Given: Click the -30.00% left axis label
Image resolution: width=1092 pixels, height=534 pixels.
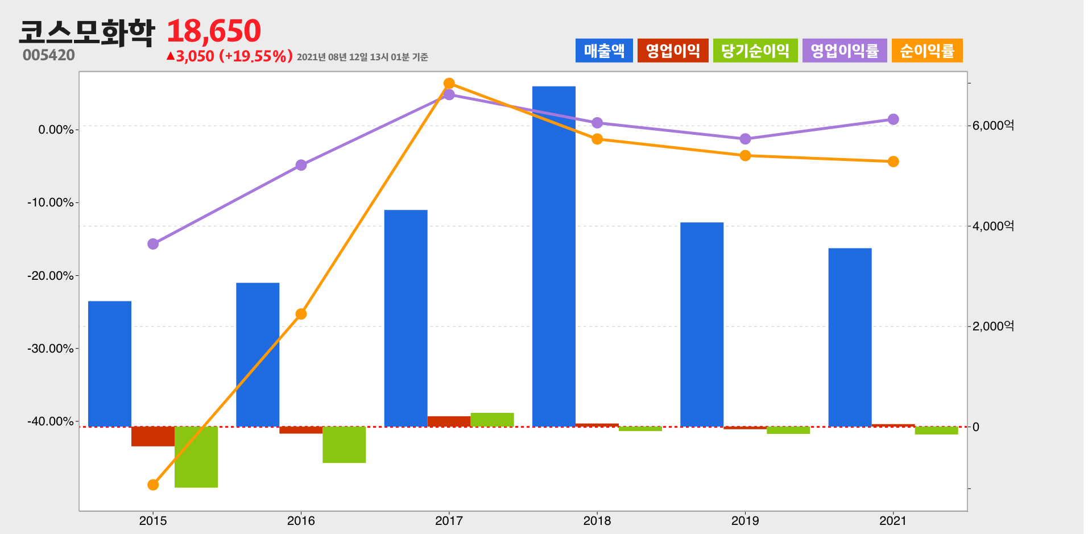Looking at the screenshot, I should [x=51, y=349].
